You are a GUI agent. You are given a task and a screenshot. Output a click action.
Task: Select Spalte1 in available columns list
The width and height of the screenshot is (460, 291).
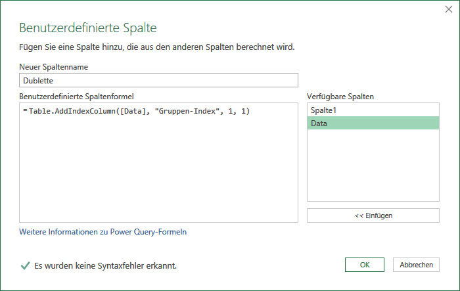tap(373, 110)
